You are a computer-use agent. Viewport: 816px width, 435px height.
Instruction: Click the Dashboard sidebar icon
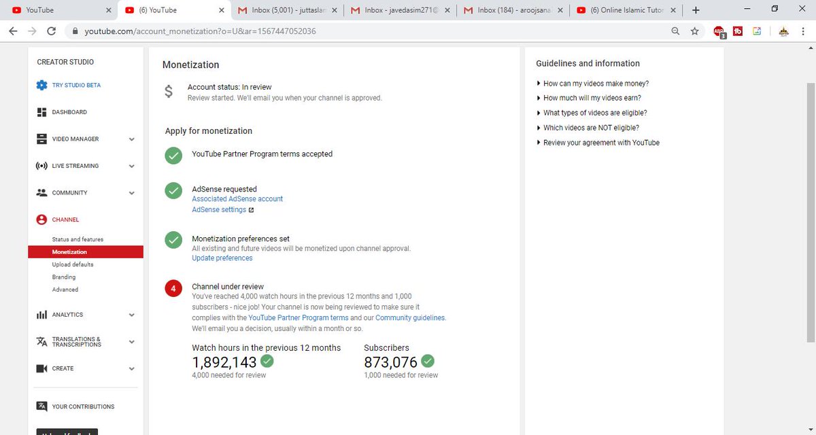pos(41,112)
